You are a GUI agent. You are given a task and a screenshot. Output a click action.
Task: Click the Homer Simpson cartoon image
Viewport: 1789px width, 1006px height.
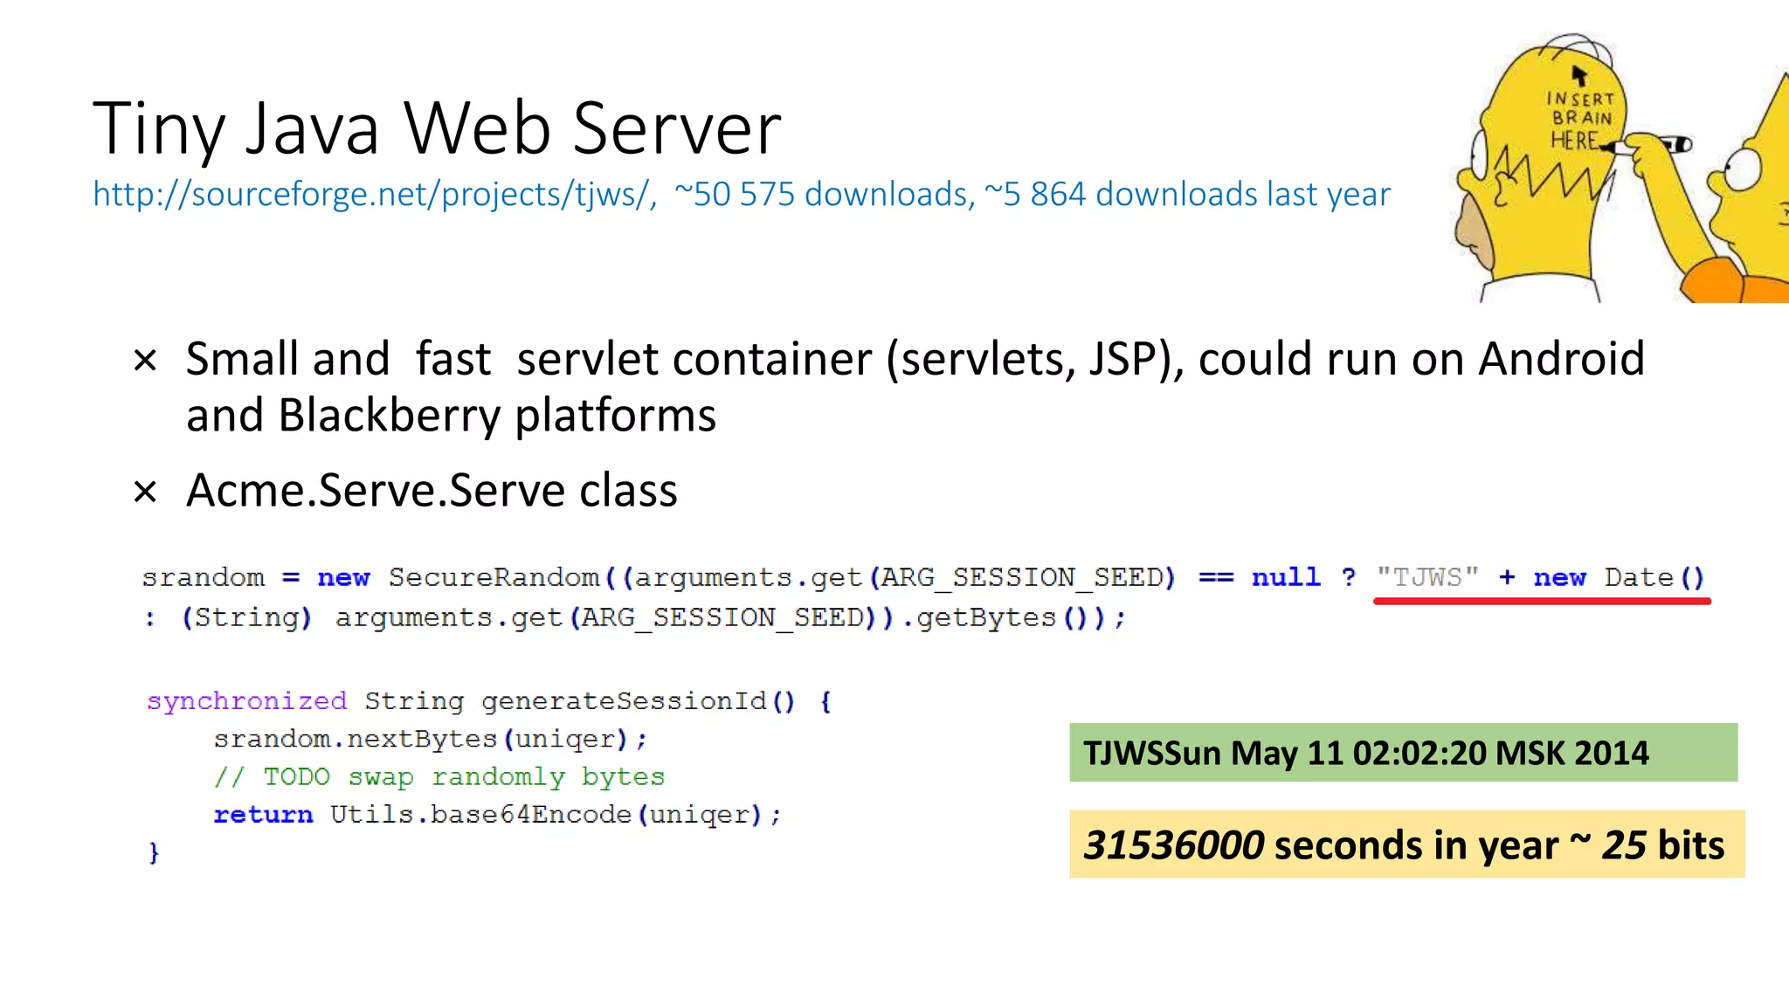[x=1620, y=169]
